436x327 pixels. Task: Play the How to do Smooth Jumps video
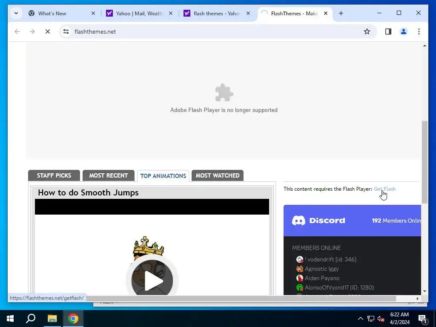pyautogui.click(x=152, y=280)
